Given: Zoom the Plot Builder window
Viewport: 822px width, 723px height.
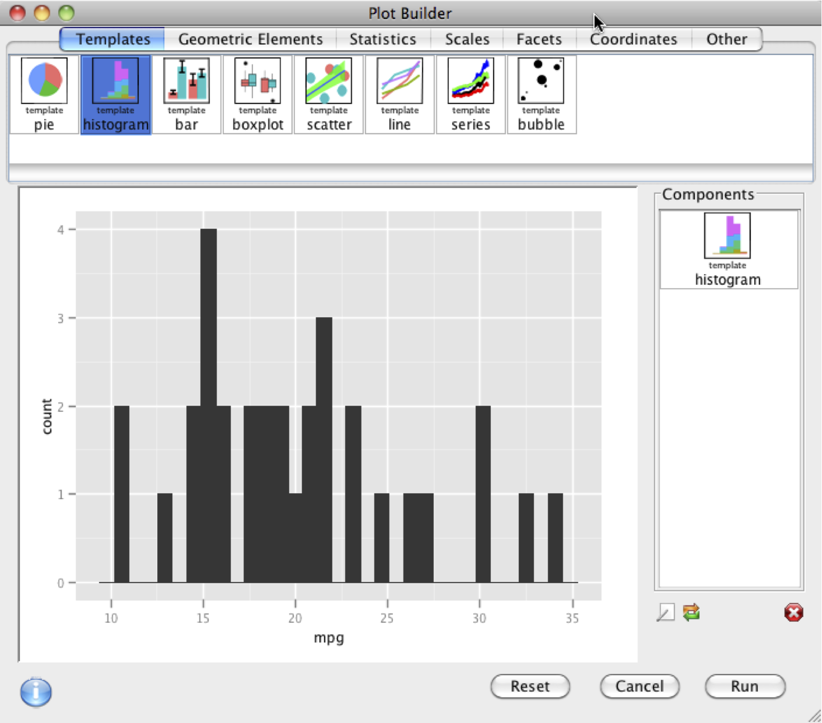Looking at the screenshot, I should (x=67, y=12).
